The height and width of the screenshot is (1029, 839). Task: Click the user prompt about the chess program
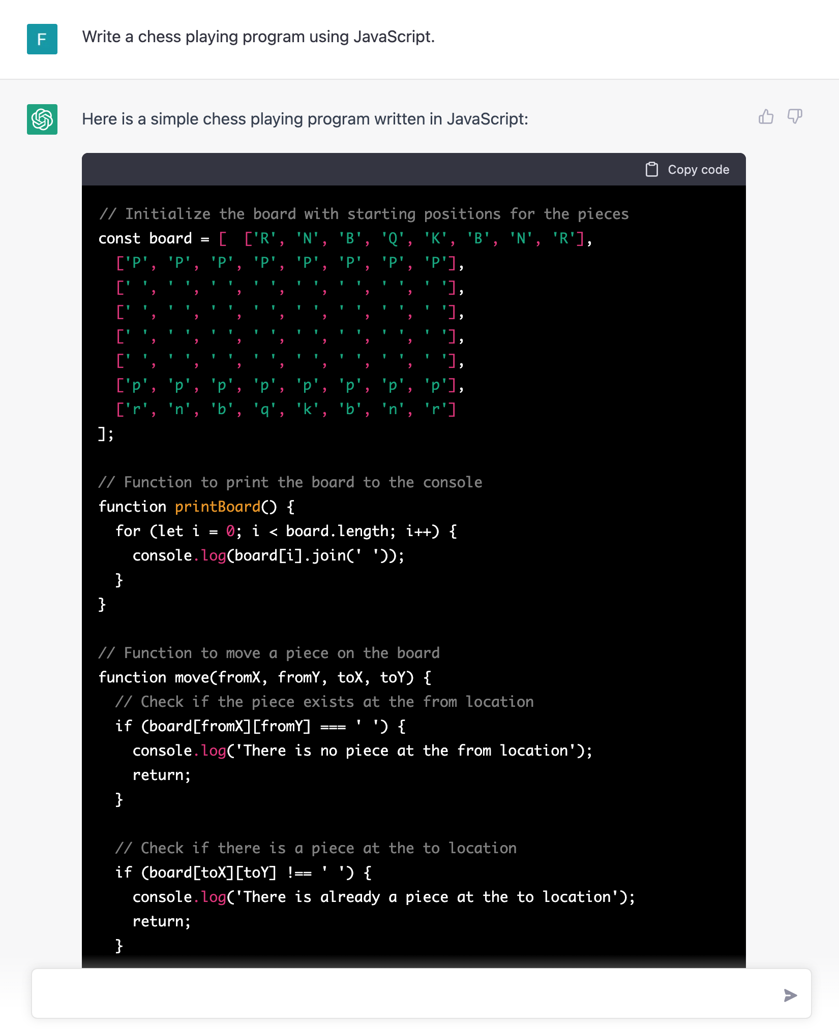258,37
